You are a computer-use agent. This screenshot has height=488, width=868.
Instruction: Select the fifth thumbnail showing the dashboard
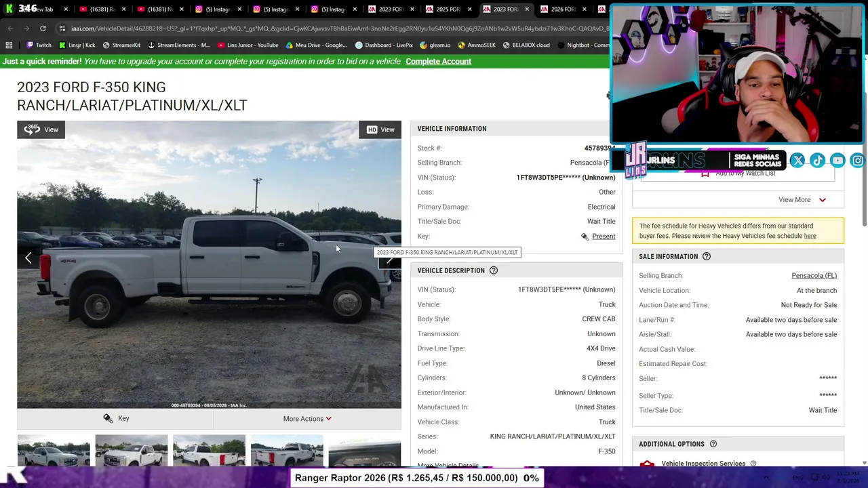tap(365, 451)
